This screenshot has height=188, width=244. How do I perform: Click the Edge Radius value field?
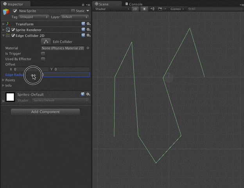[65, 75]
